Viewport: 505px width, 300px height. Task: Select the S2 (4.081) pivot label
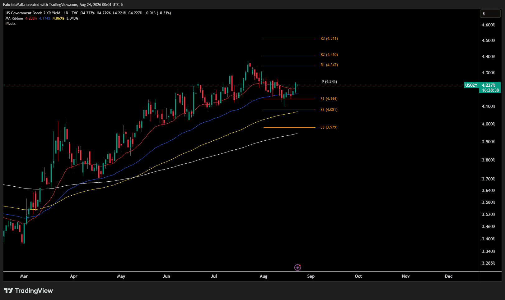329,110
